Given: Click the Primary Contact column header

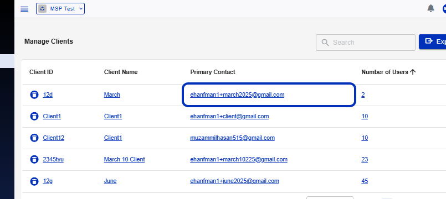Looking at the screenshot, I should click(x=213, y=72).
